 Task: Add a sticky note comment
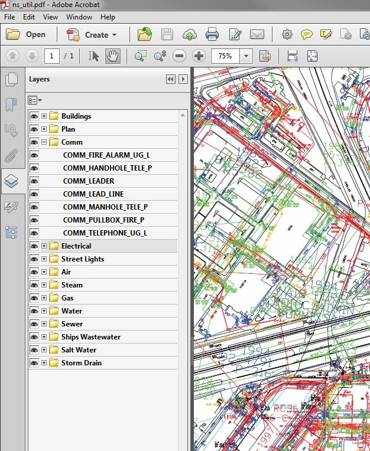pos(306,34)
